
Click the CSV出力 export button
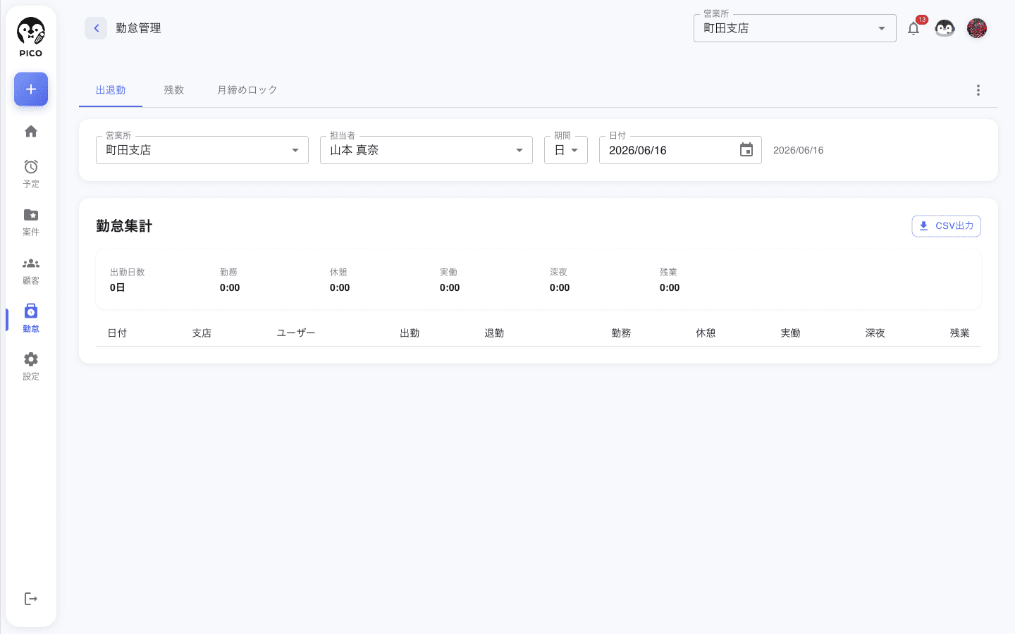click(x=946, y=226)
